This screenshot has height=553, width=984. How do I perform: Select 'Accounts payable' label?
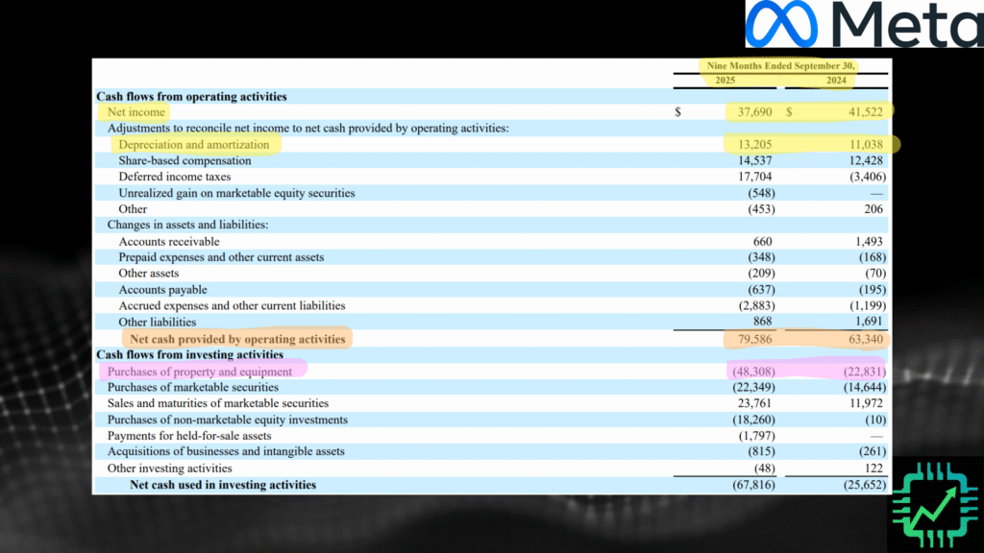click(x=162, y=290)
